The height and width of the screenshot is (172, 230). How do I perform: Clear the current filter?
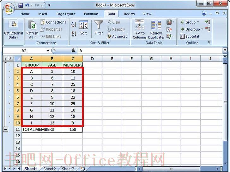click(113, 22)
